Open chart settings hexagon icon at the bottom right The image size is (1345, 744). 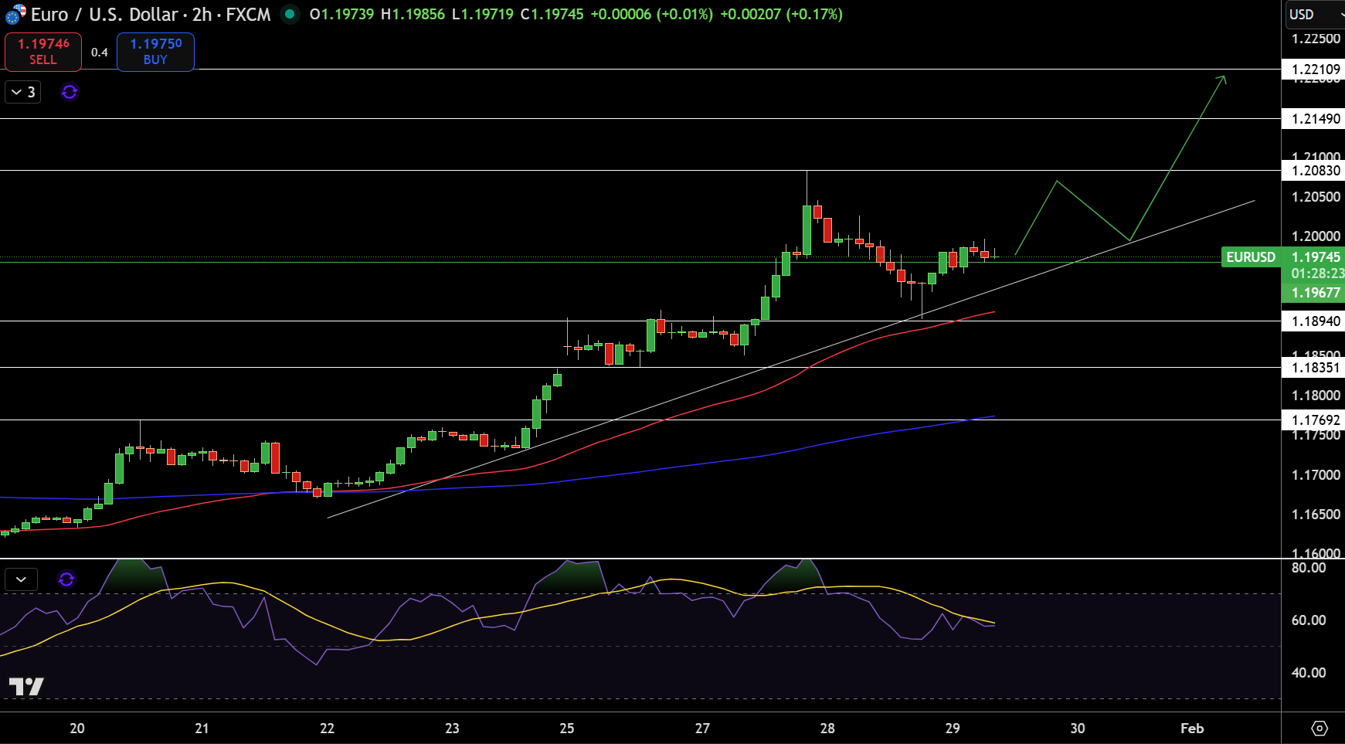click(1320, 728)
